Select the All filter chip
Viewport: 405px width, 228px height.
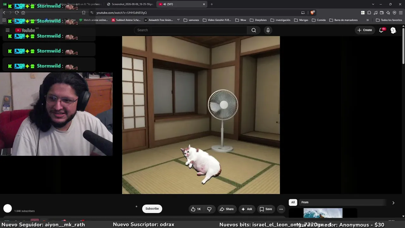(x=293, y=202)
